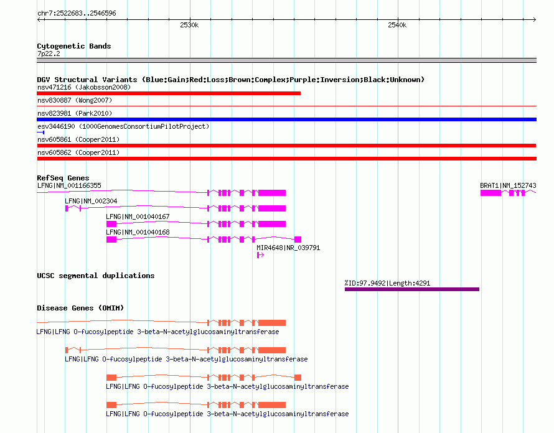This screenshot has width=554, height=433.
Task: Click the first OMIM LFNG O-fucosylpeptide label
Action: coord(157,332)
